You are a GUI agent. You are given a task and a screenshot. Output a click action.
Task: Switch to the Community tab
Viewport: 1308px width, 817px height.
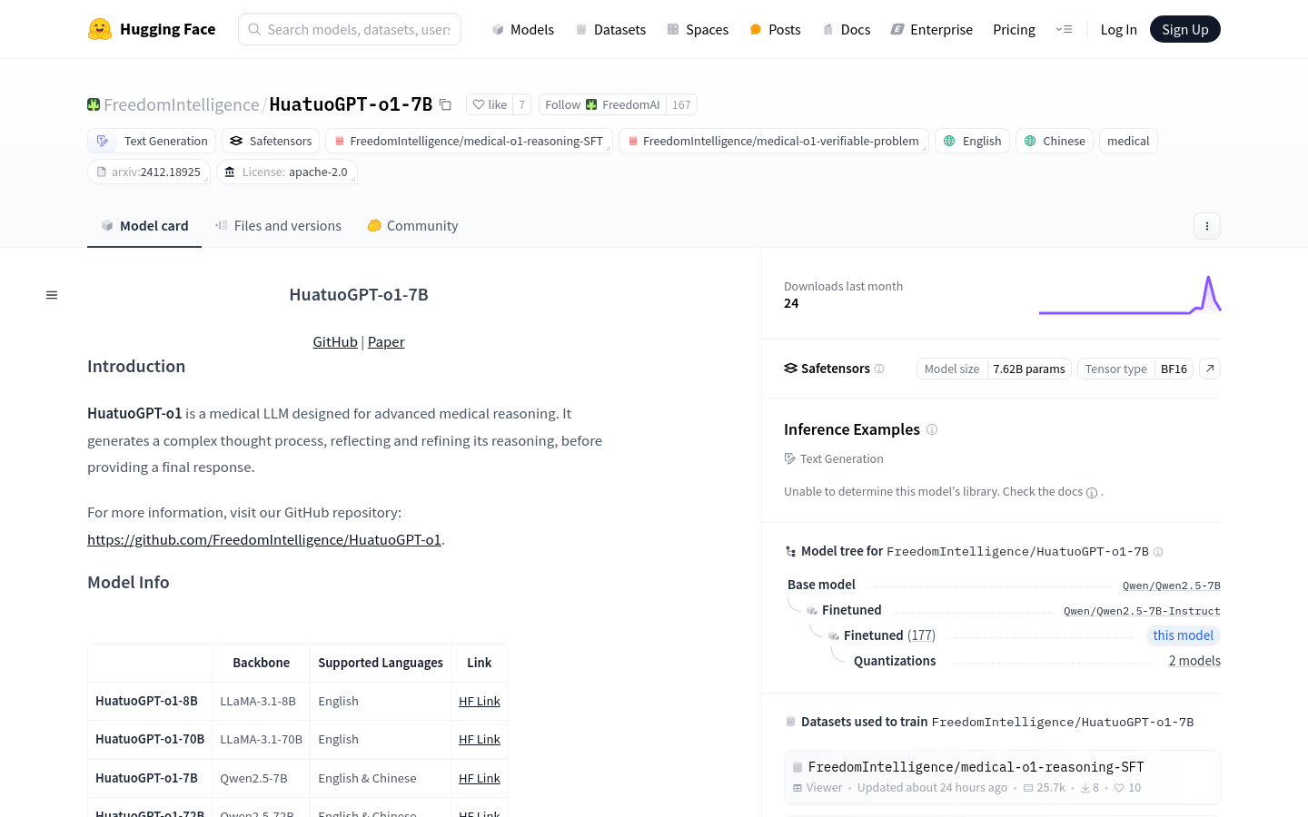(x=412, y=226)
